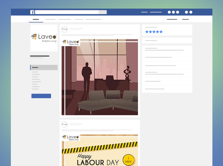Click the blue button in the left sidebar

point(41,96)
